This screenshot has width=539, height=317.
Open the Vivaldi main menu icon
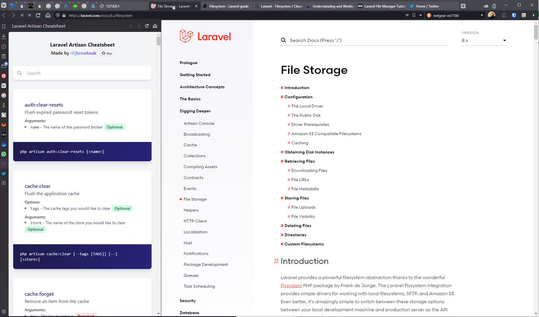[x=4, y=6]
